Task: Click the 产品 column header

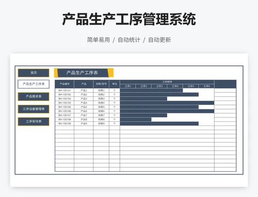Action: click(84, 84)
